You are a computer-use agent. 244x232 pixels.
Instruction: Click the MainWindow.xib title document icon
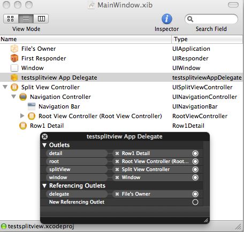[x=91, y=5]
